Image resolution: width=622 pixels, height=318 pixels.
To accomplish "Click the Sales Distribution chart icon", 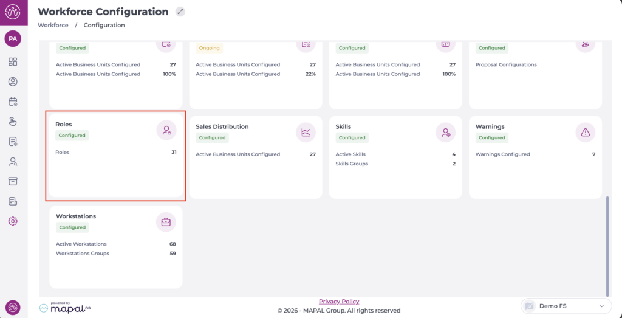I will coord(306,132).
